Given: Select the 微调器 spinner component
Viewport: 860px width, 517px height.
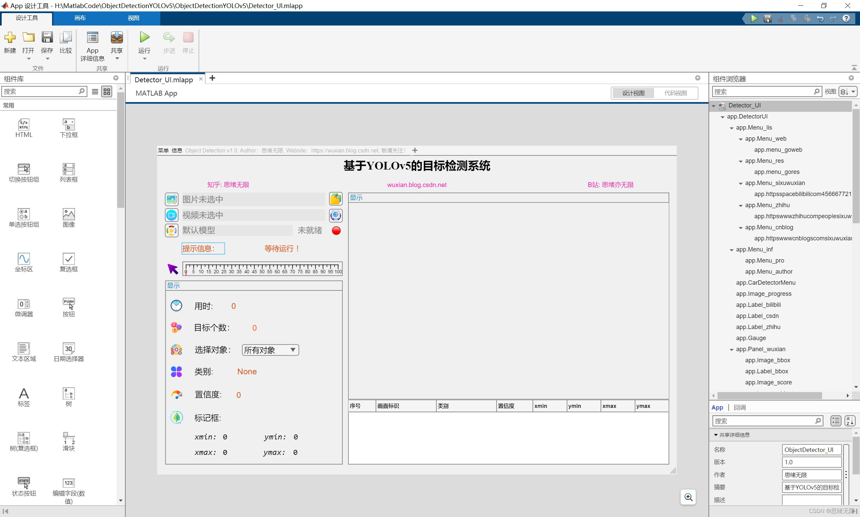Looking at the screenshot, I should [24, 308].
